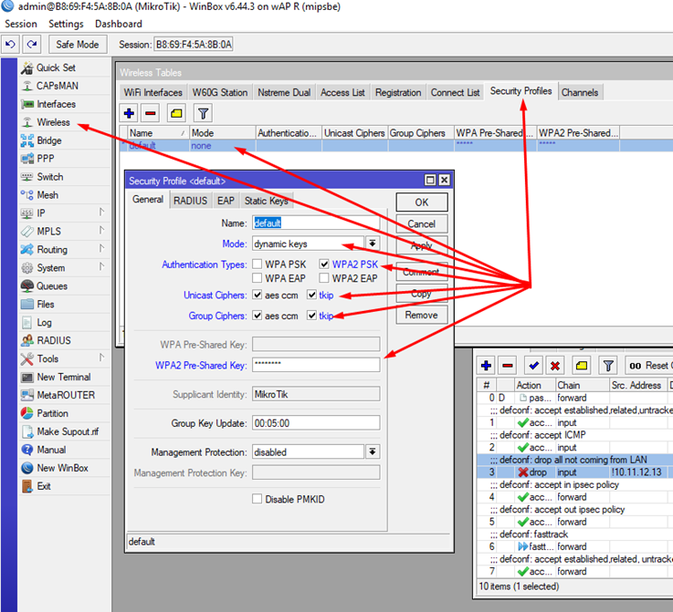
Task: Add new security profile with plus icon
Action: point(129,114)
